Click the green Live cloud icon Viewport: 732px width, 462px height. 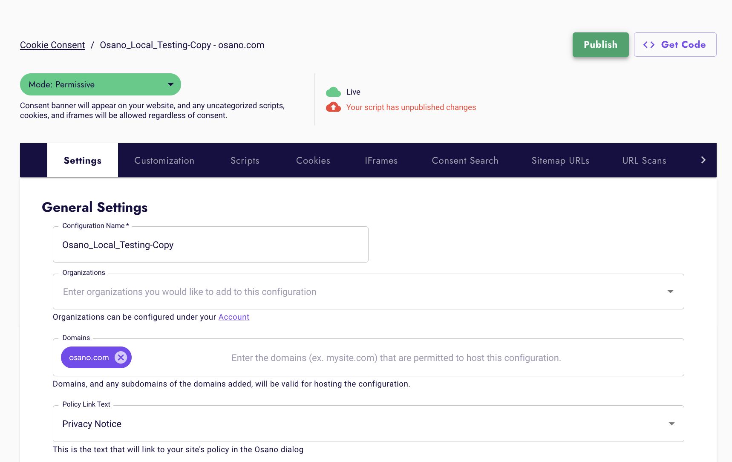[333, 92]
